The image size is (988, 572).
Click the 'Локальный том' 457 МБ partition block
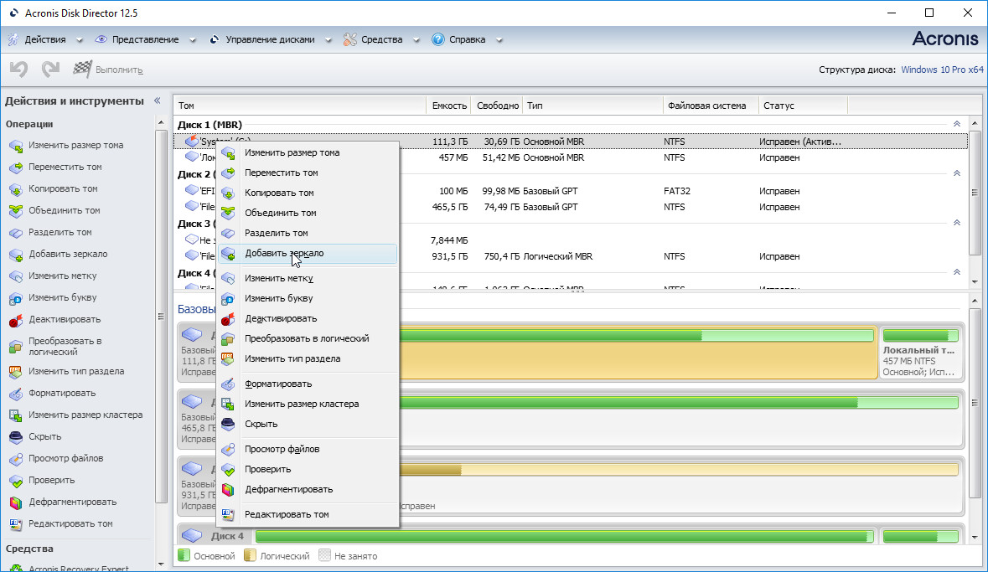(919, 353)
